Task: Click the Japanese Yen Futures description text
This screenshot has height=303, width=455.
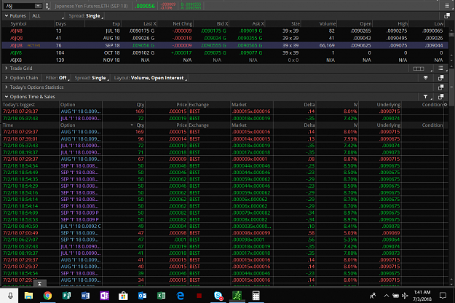Action: (x=91, y=6)
